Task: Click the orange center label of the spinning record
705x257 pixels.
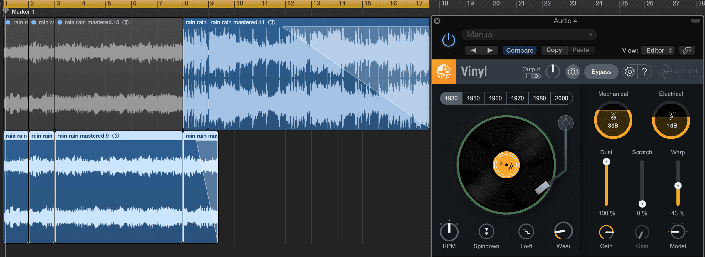Action: coord(506,165)
